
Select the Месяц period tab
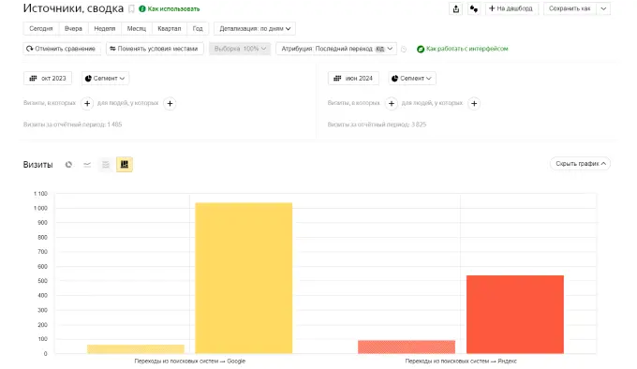pos(137,29)
